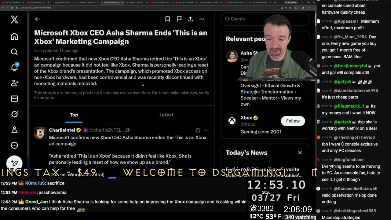Screen dimensions: 391x220
Task: Open story options three-dot menu
Action: 202,19
